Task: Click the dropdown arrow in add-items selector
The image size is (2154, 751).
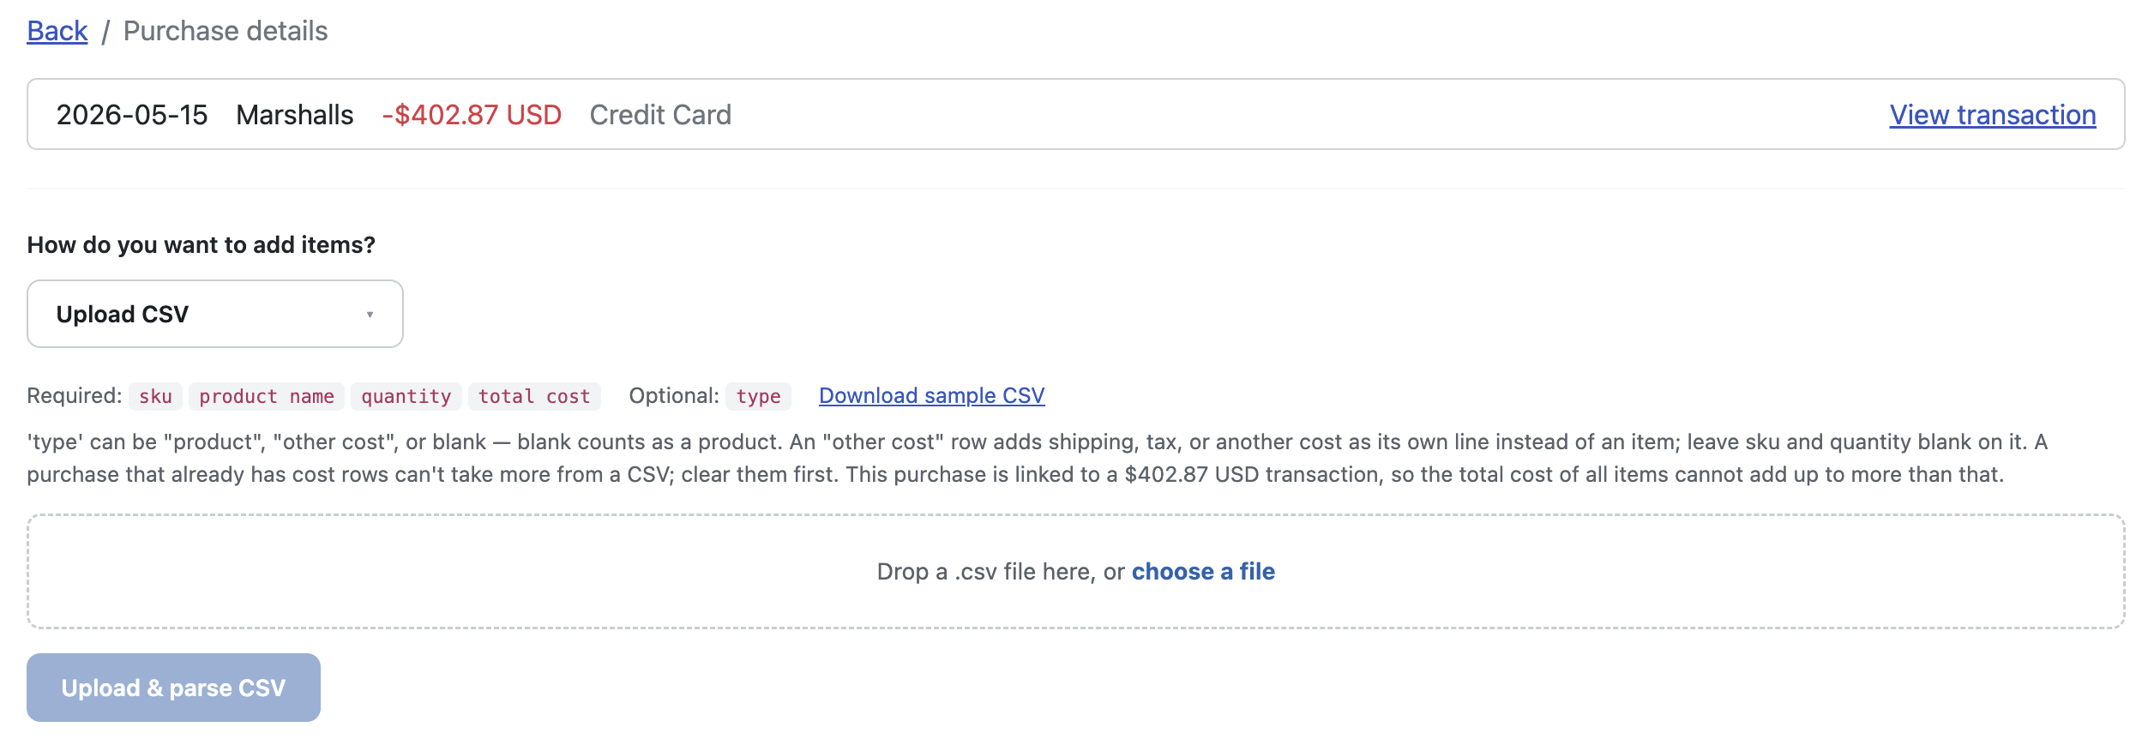Action: pos(370,315)
